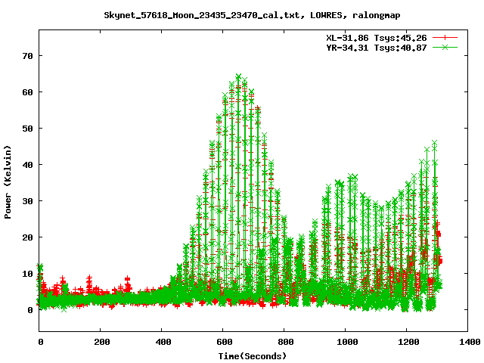Screen dimensions: 484x363
Task: Click the green line sample in the legend
Action: point(445,47)
